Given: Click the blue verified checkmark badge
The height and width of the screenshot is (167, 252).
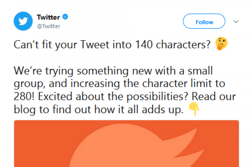Looking at the screenshot, I should pyautogui.click(x=65, y=17).
